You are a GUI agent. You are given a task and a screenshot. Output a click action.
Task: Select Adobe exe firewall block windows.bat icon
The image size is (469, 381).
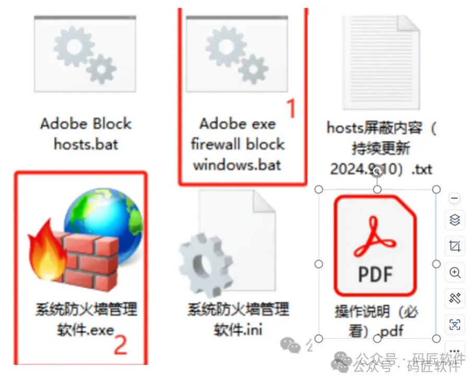pos(237,54)
